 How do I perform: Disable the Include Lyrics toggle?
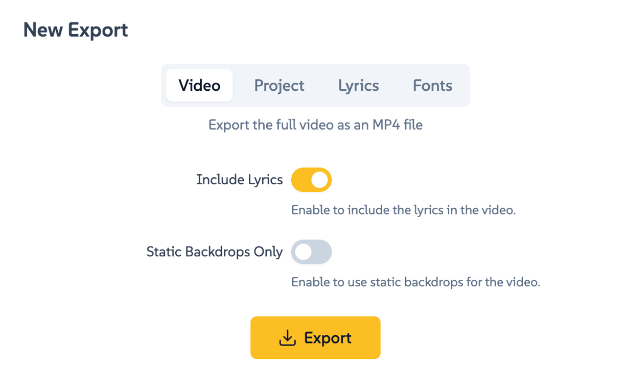[311, 180]
